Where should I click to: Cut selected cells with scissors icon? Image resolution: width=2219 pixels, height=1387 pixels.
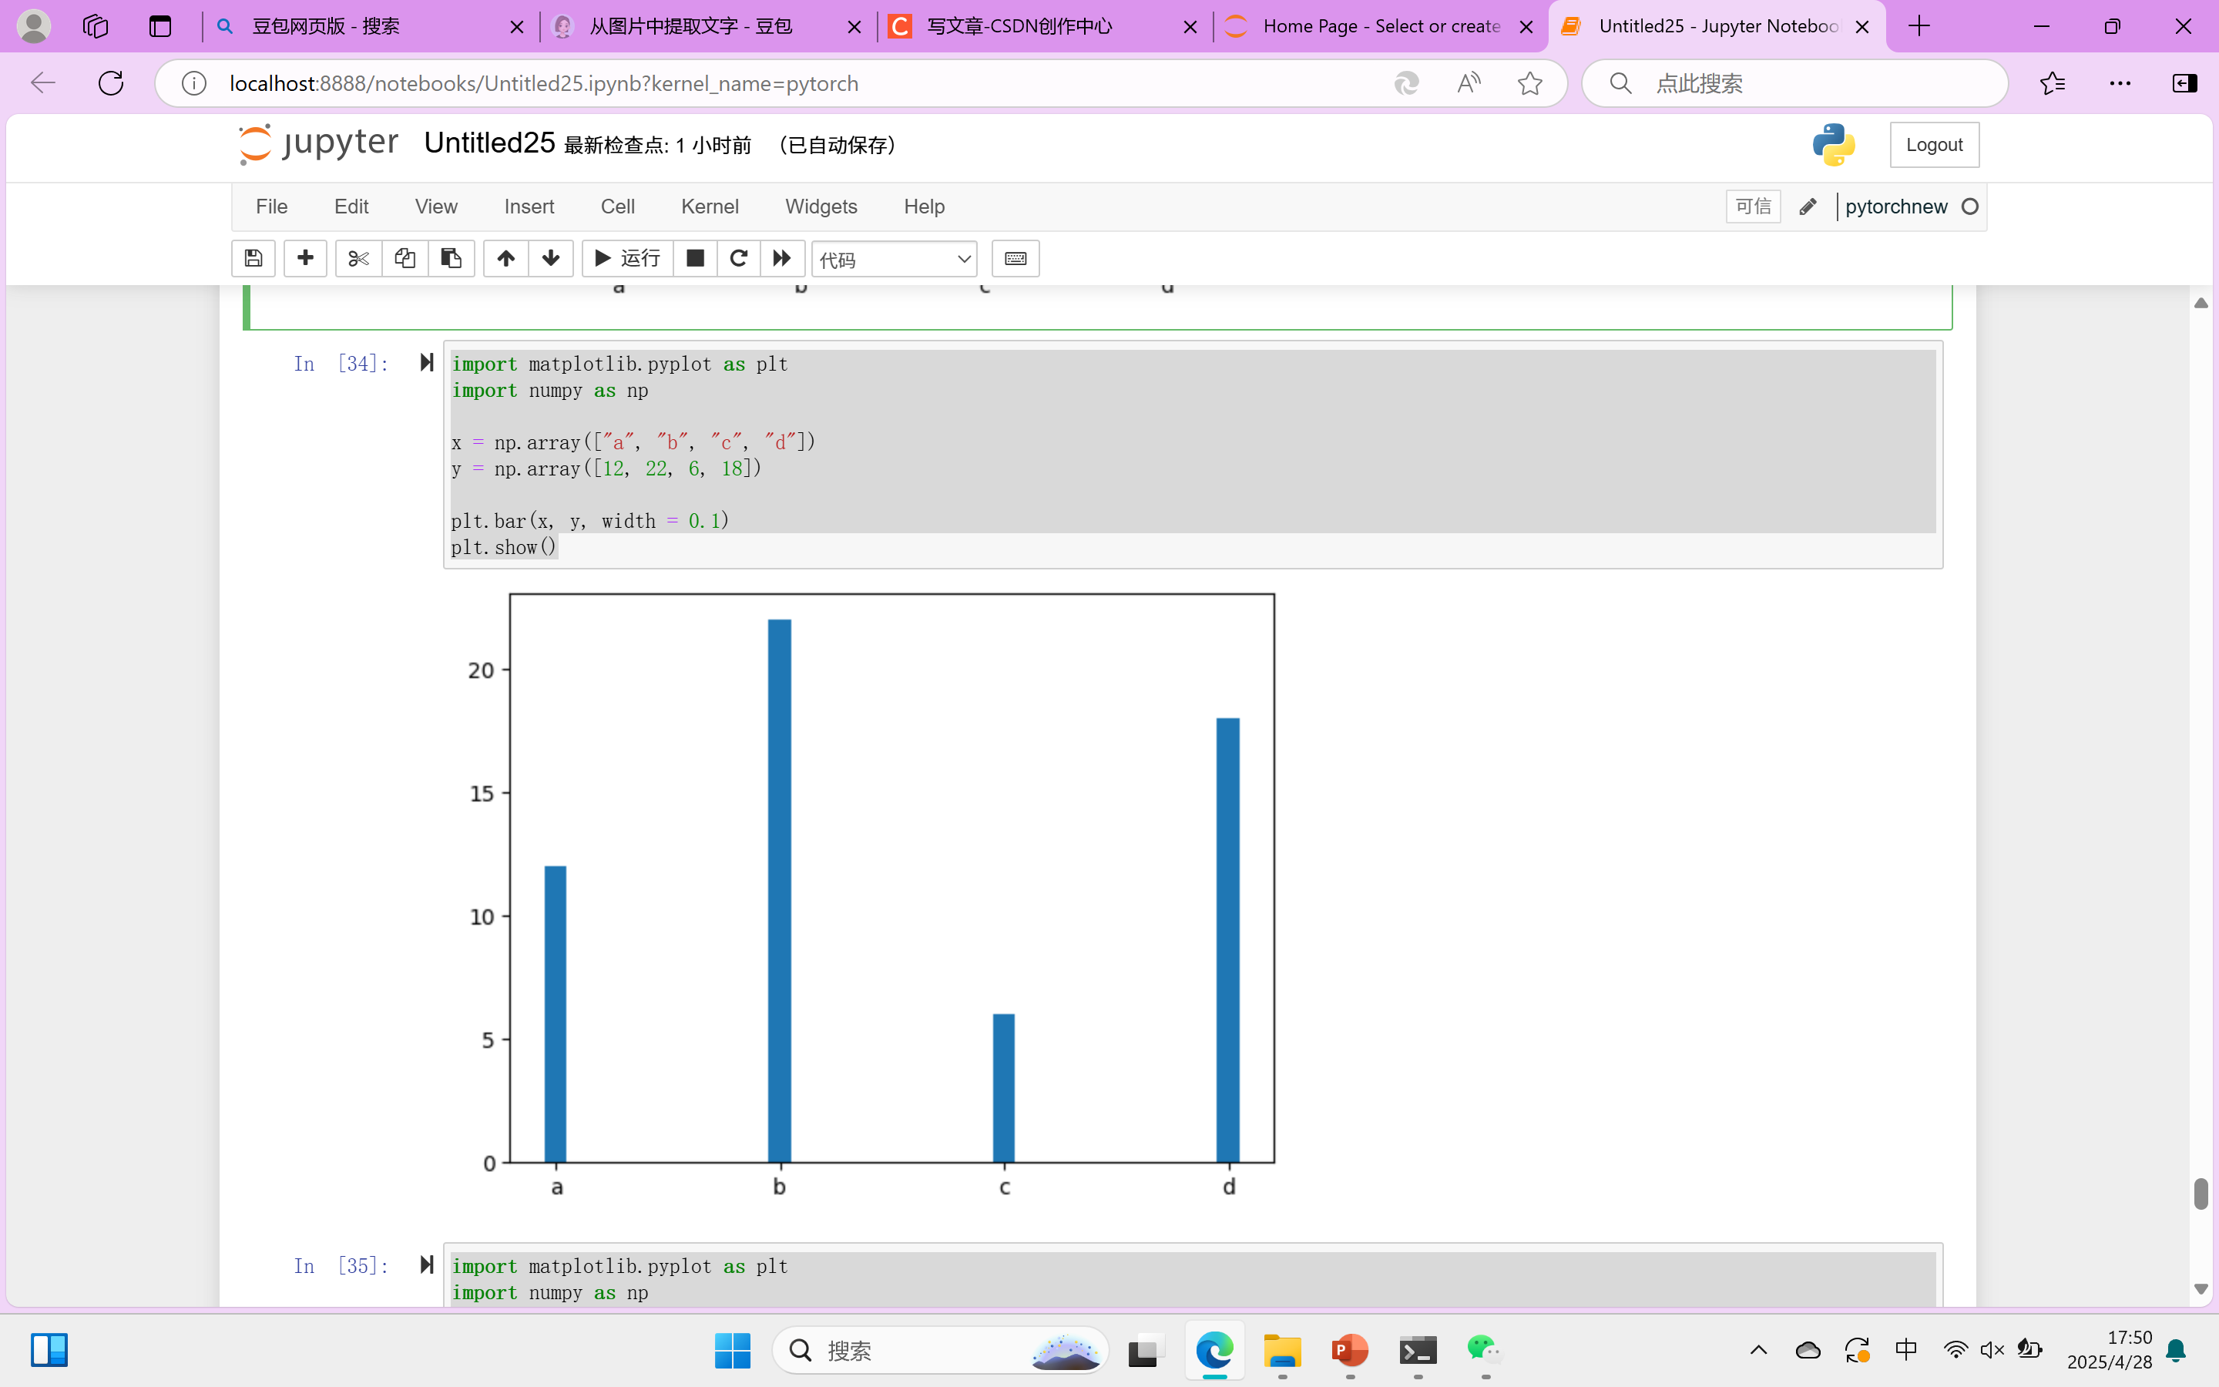(358, 259)
